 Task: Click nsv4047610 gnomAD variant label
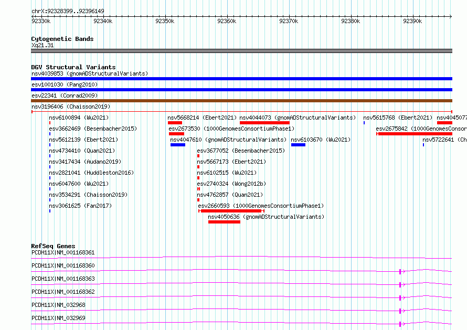pyautogui.click(x=228, y=140)
